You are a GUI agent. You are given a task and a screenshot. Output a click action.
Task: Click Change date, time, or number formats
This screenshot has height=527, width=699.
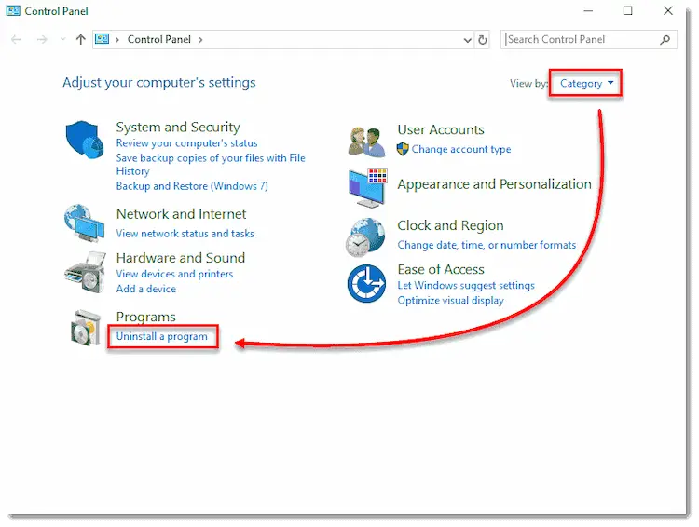tap(487, 245)
